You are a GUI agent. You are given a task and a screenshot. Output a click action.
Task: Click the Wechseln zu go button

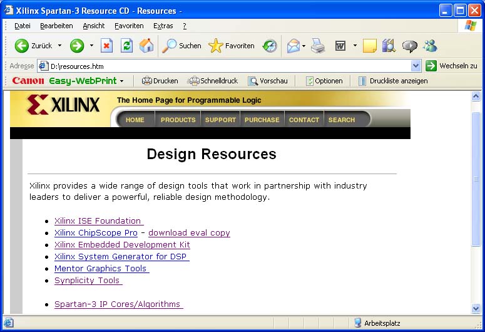tap(451, 66)
